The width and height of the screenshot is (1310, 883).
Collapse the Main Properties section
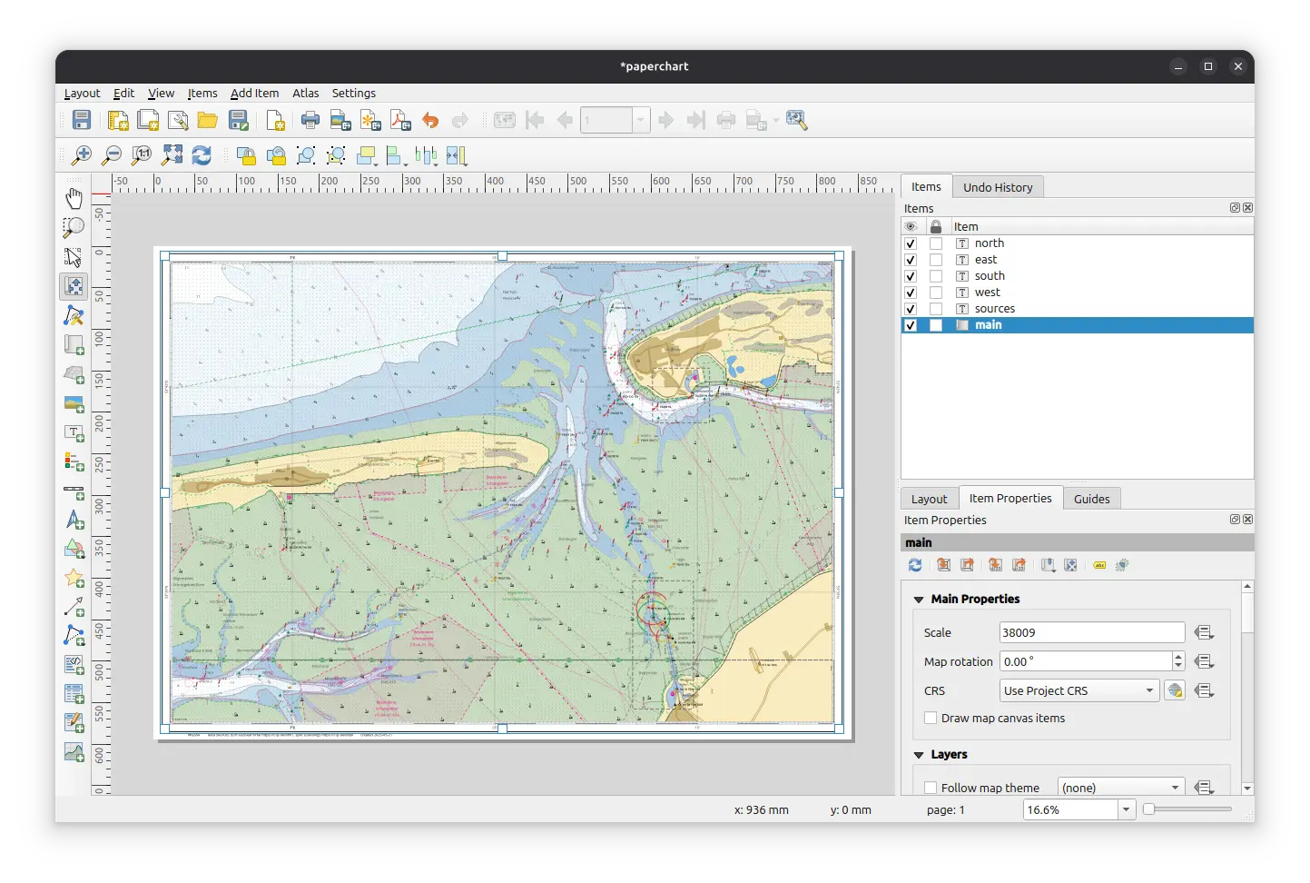(919, 600)
